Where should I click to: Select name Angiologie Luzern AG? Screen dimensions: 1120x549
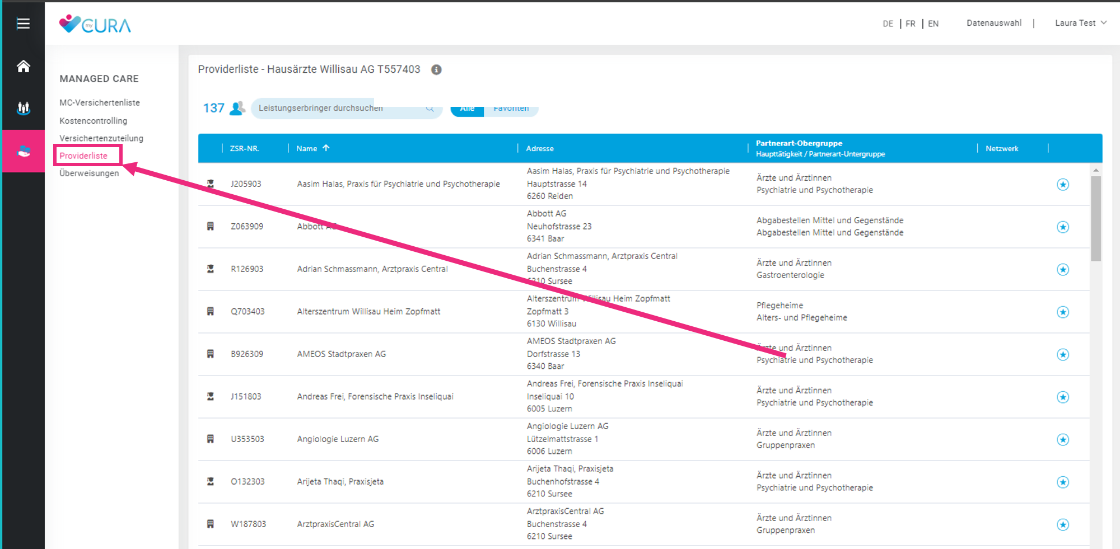(338, 439)
